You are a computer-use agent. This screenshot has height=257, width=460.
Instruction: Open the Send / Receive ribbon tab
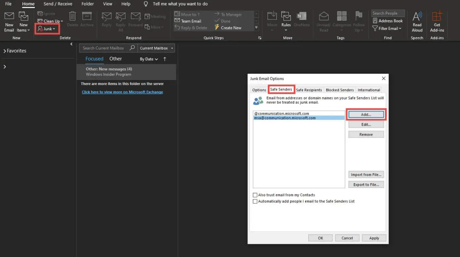57,4
